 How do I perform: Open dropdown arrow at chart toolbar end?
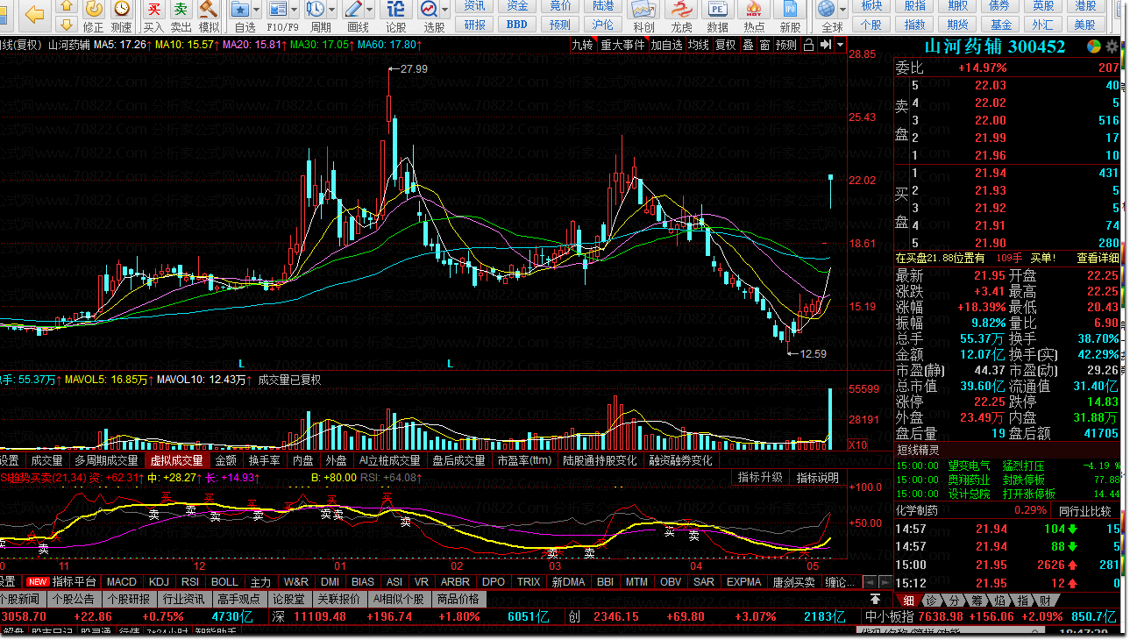(841, 45)
